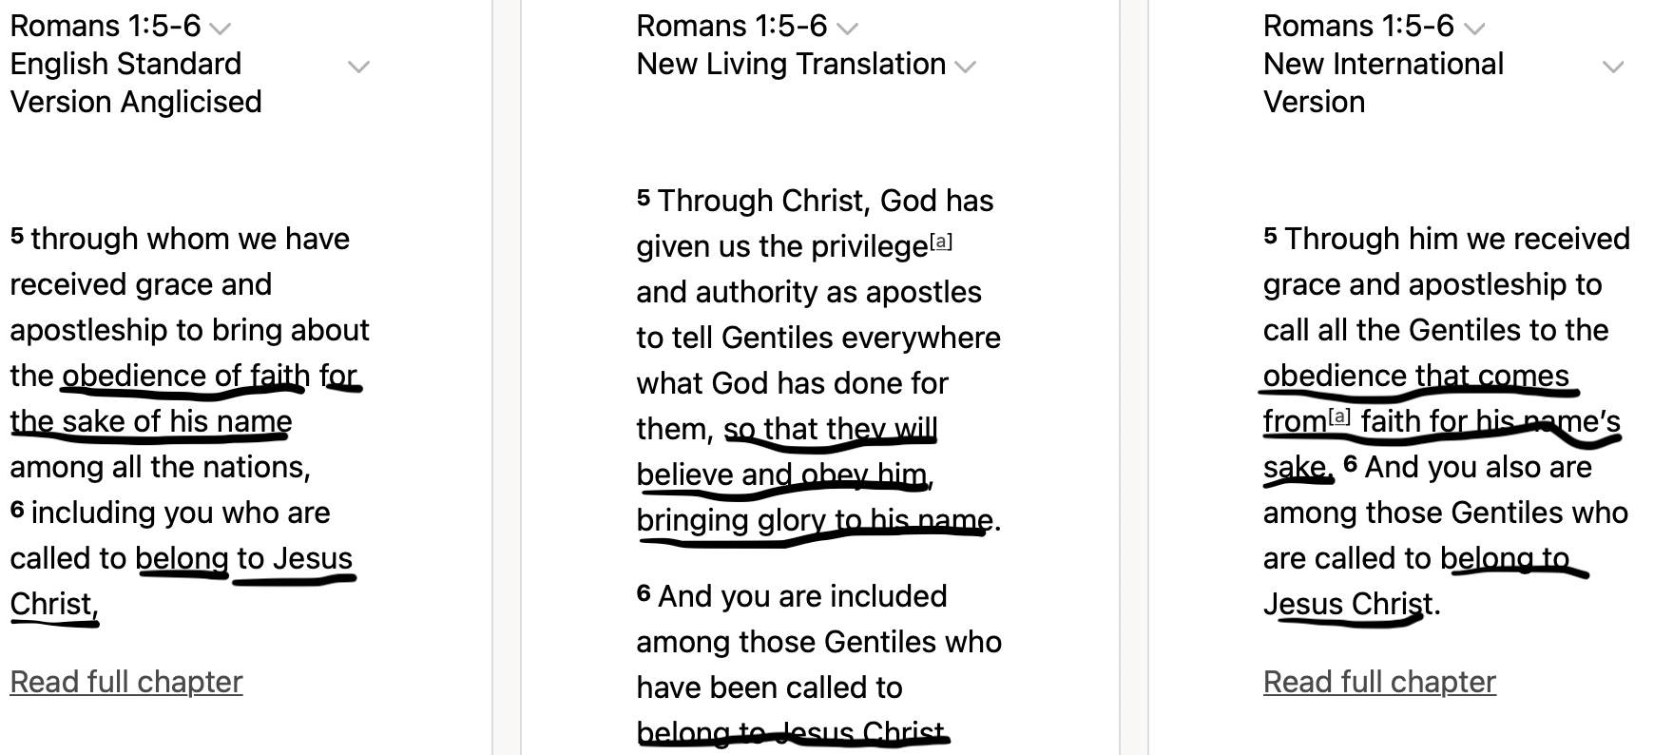Screen dimensions: 1673x755
Task: Open footnote [a] after 'from' in the NIV text
Action: point(1339,416)
